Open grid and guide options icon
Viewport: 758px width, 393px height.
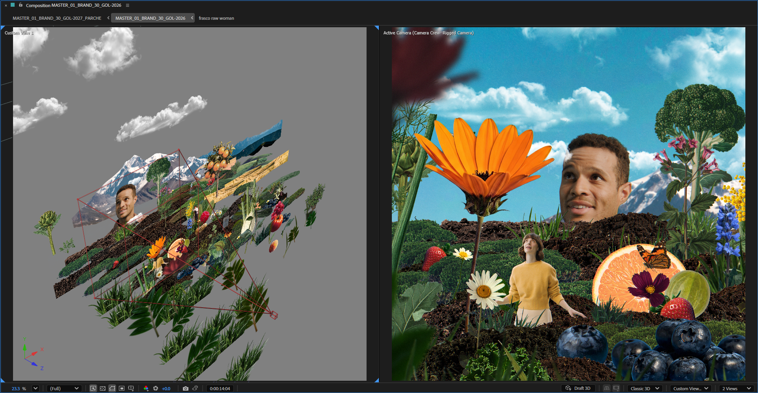pyautogui.click(x=131, y=388)
